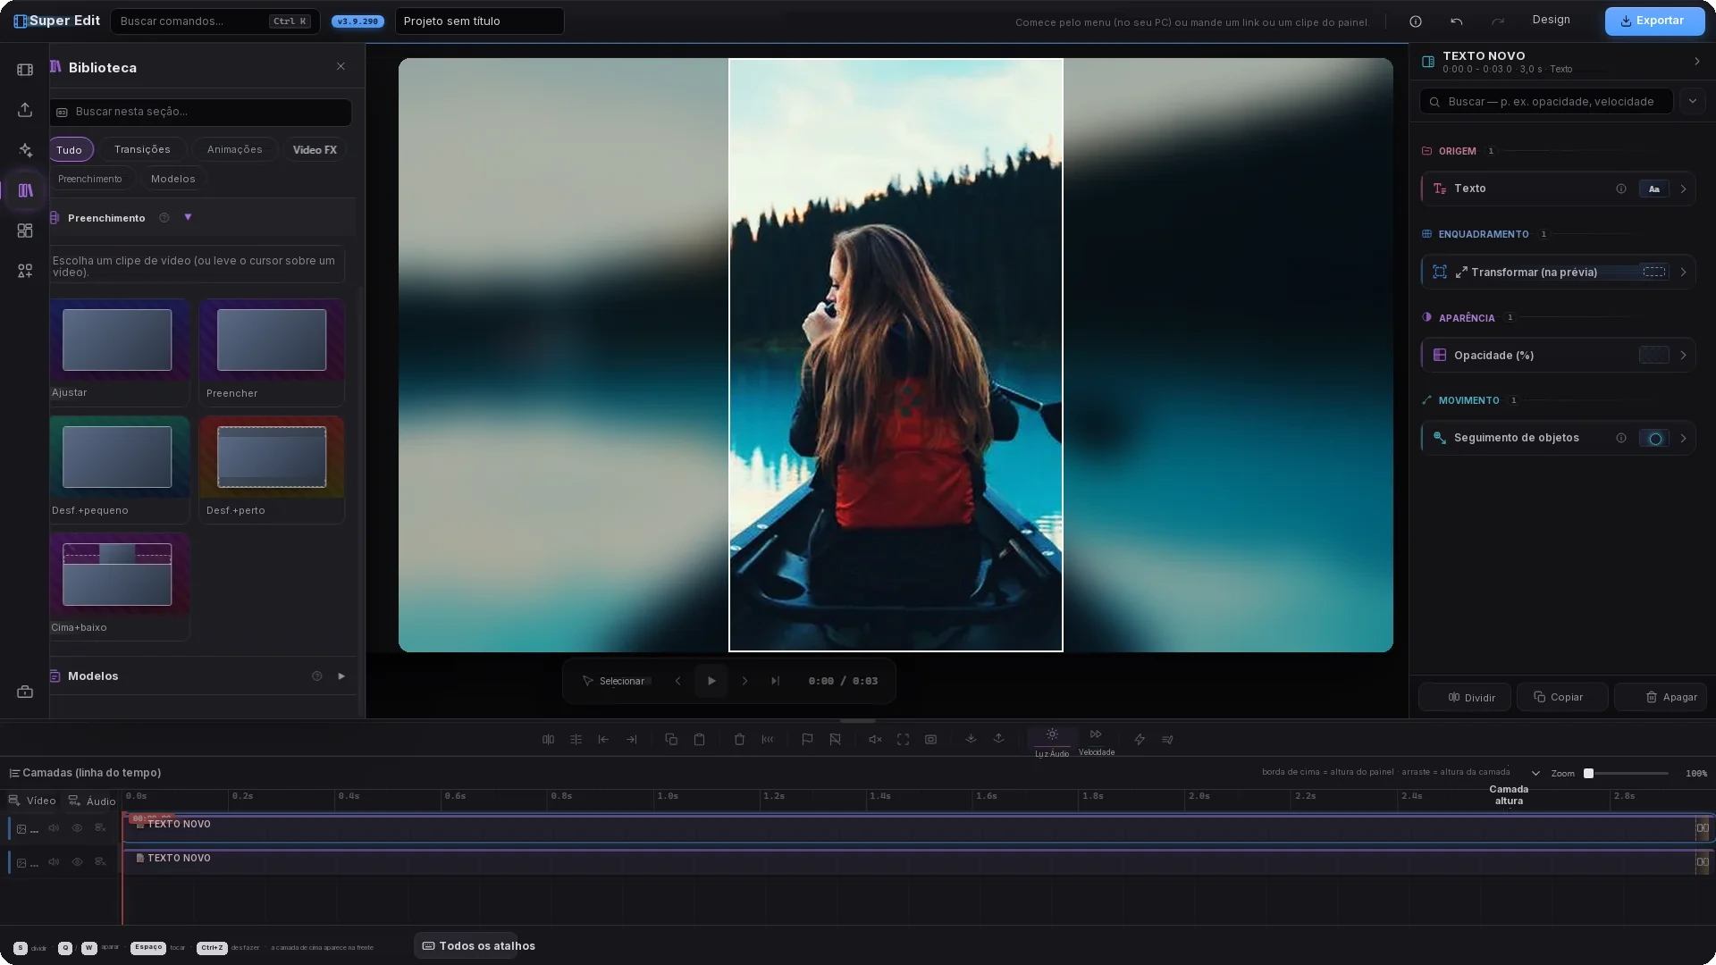
Task: Click the ripple close-gaps icon
Action: point(767,740)
